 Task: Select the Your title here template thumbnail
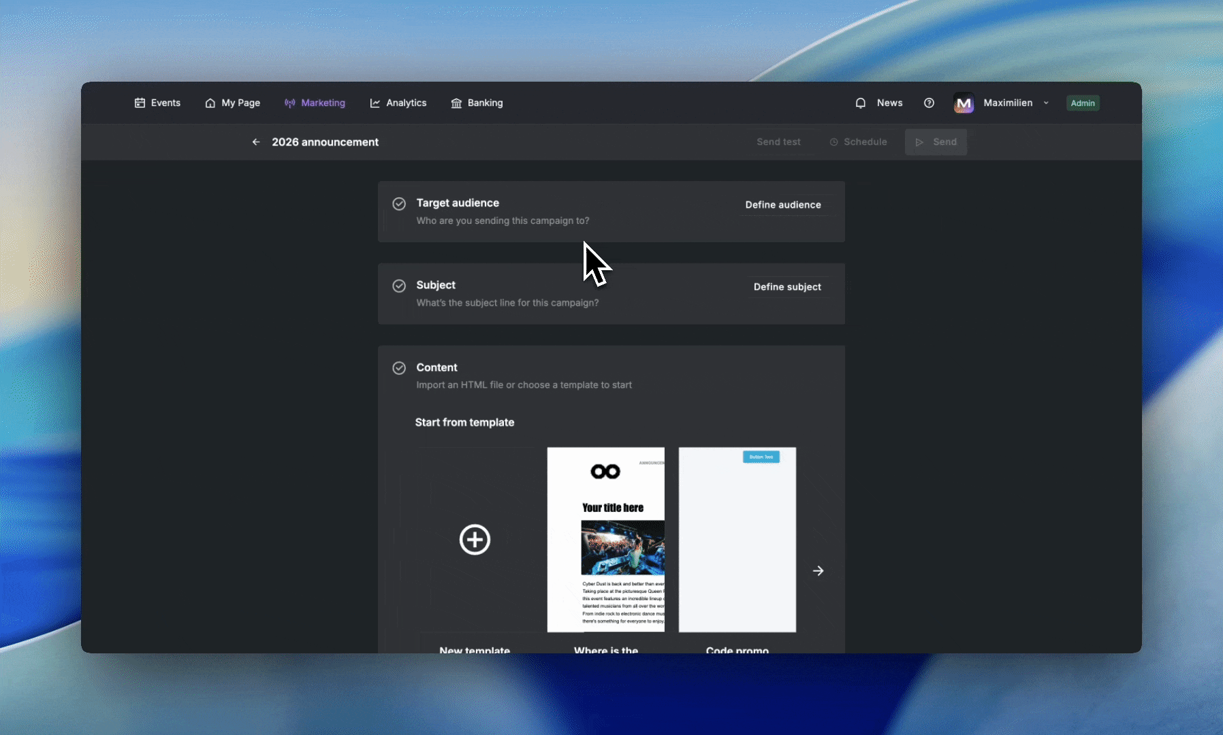[x=606, y=540]
